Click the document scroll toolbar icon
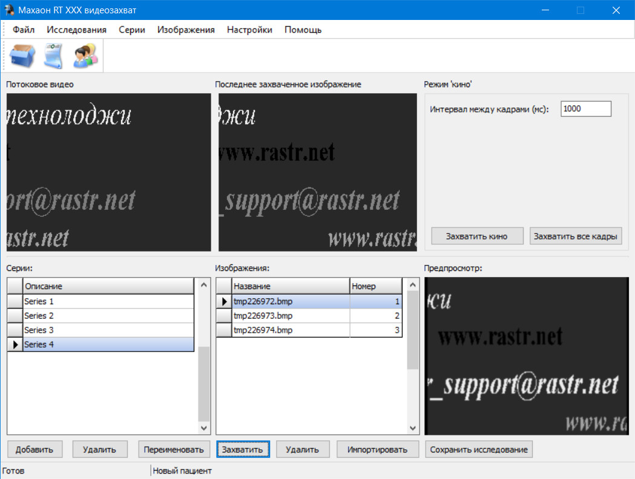This screenshot has width=635, height=479. pyautogui.click(x=54, y=56)
